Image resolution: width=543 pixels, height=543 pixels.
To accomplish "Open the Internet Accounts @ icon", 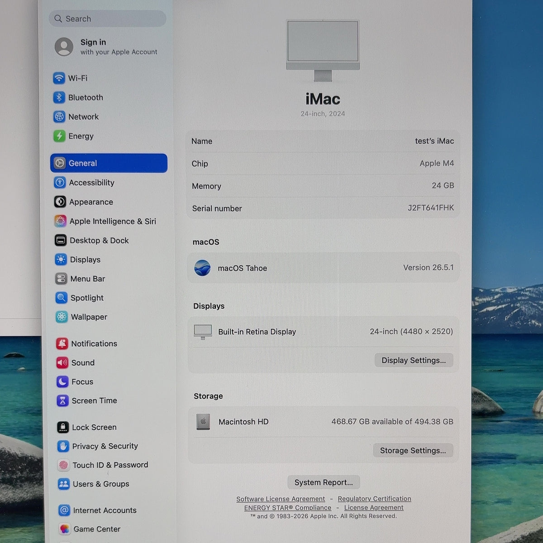I will (64, 510).
